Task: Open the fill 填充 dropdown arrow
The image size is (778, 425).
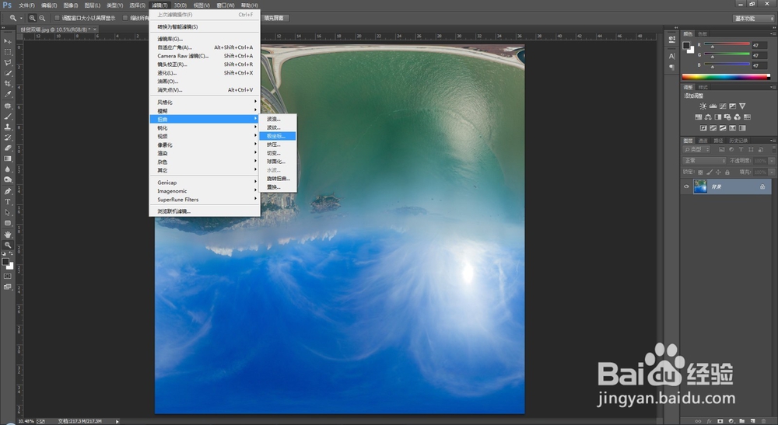Action: click(x=772, y=172)
